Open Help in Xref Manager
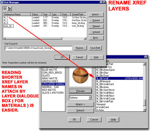 [96, 57]
